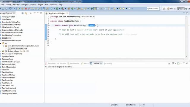The image size is (190, 107).
Task: Open the Run menu
Action: point(47,5)
